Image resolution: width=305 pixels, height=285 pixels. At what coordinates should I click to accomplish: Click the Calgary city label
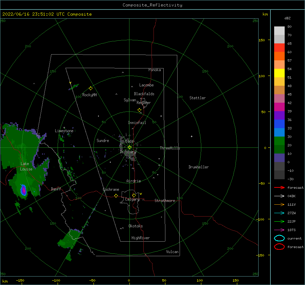132,199
